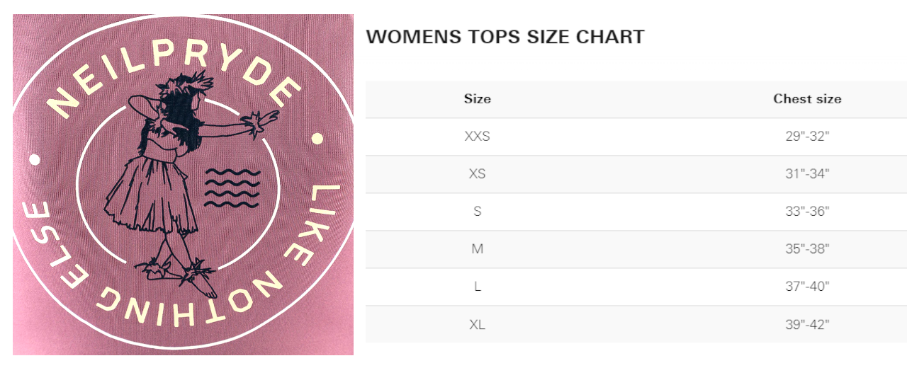Select the S size cell
Screen dimensions: 907x368
tap(477, 212)
